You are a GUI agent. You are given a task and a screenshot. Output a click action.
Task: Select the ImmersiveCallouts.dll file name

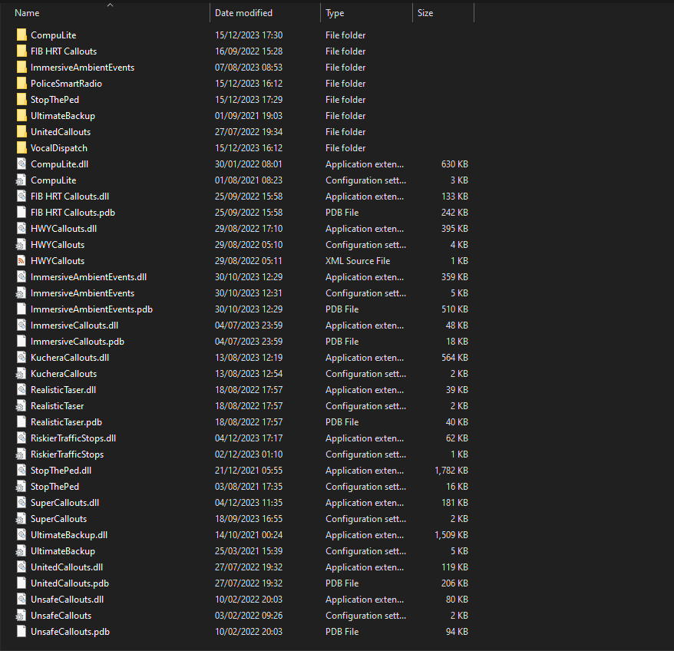tap(74, 325)
